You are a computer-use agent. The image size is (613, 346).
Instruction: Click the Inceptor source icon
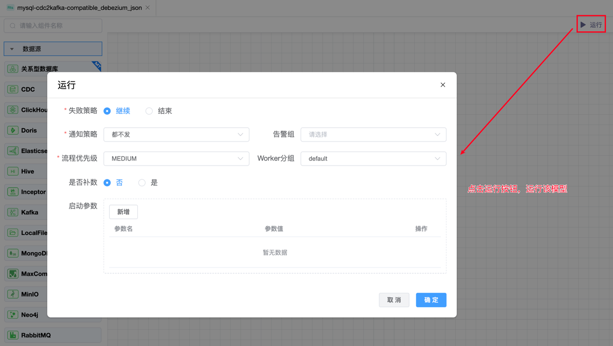point(13,192)
